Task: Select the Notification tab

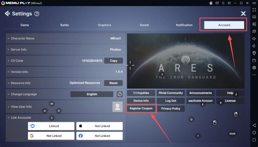Action: tap(184, 25)
